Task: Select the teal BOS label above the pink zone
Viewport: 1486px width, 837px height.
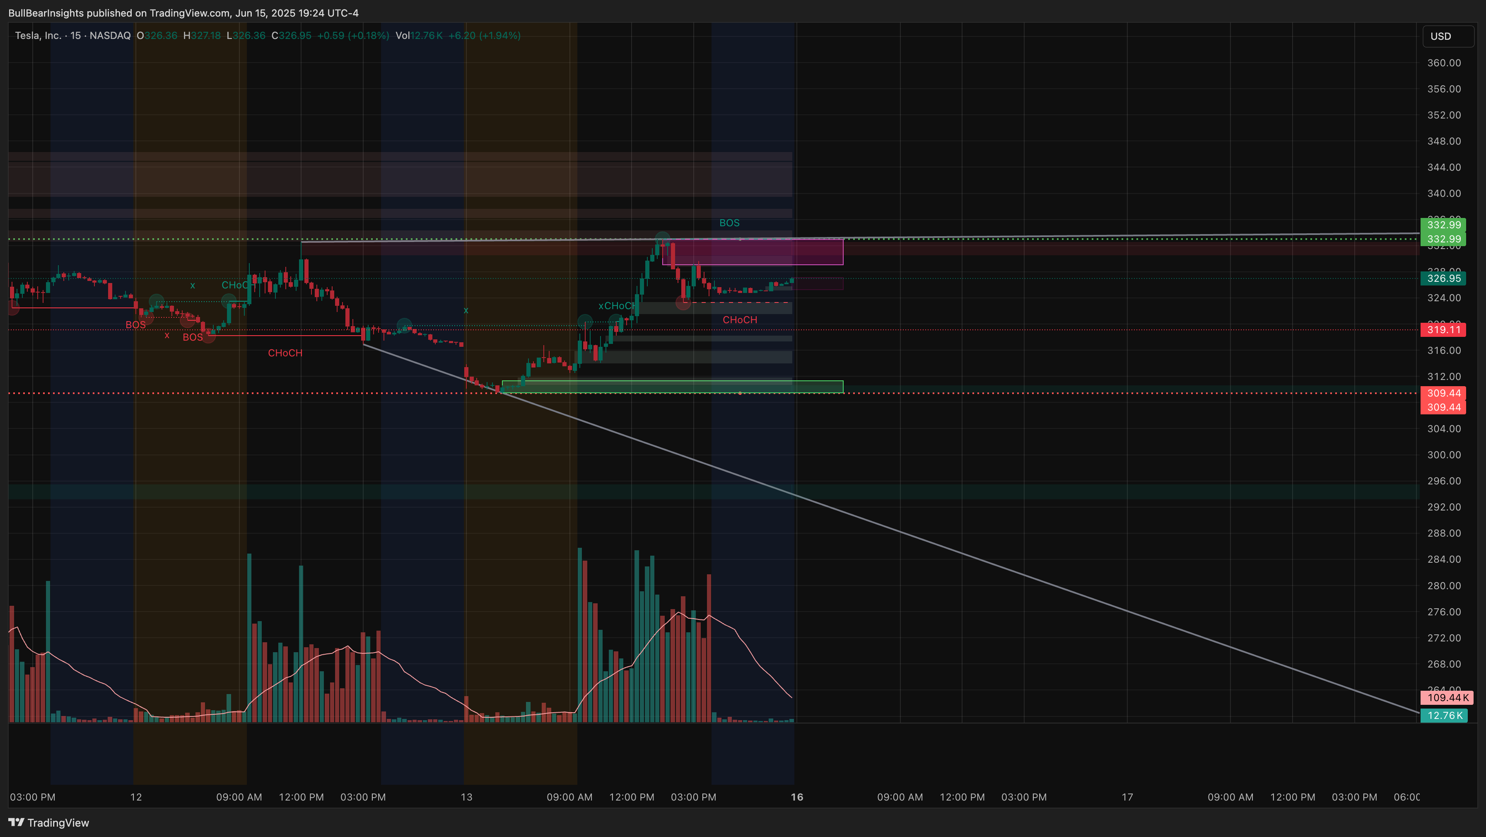Action: pos(729,223)
